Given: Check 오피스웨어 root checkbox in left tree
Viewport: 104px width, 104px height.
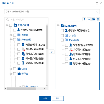Looking at the screenshot, I should point(11,25).
